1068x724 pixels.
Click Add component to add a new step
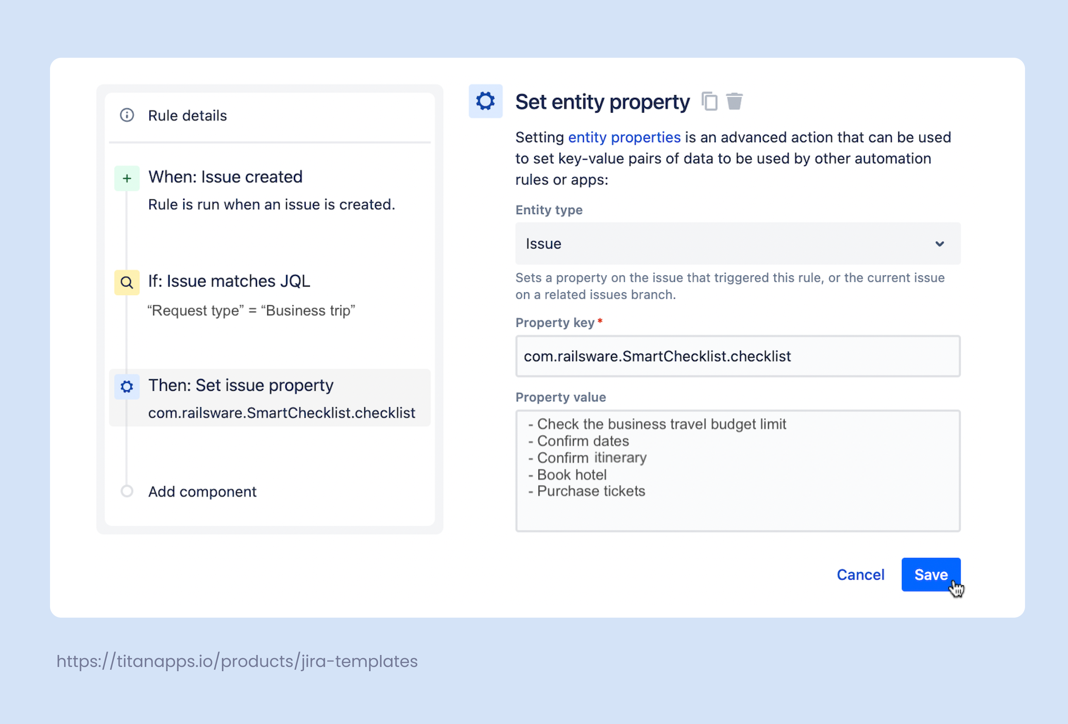(202, 491)
